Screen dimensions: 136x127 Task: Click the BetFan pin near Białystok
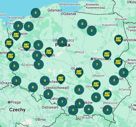(x=119, y=40)
